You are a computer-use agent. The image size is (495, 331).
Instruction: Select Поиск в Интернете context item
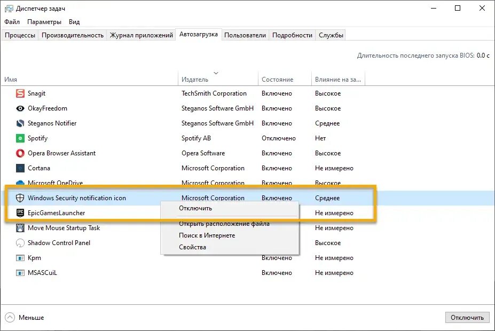coord(230,235)
